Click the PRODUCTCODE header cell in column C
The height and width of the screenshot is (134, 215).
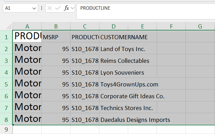85,36
